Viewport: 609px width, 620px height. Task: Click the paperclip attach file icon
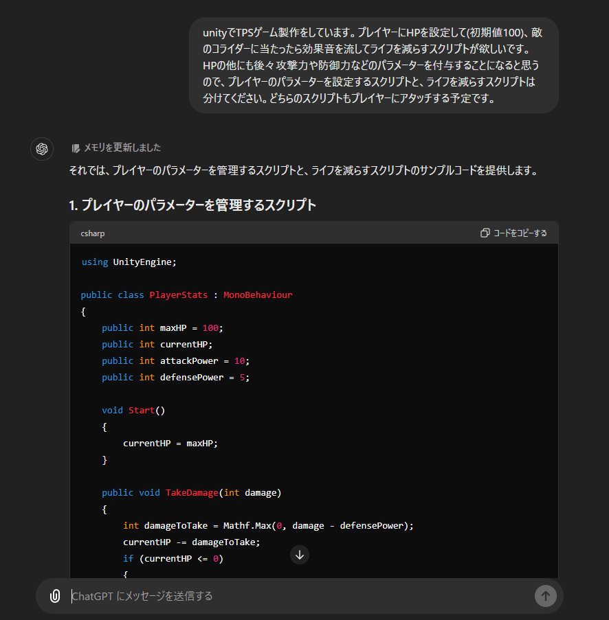[55, 596]
